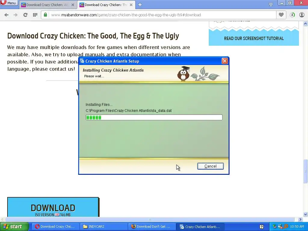Viewport: 308px width, 231px height.
Task: Open a new browser tab
Action: (140, 5)
